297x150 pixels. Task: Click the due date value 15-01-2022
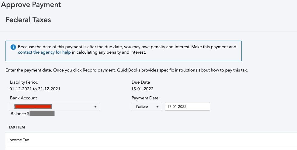[x=143, y=89]
